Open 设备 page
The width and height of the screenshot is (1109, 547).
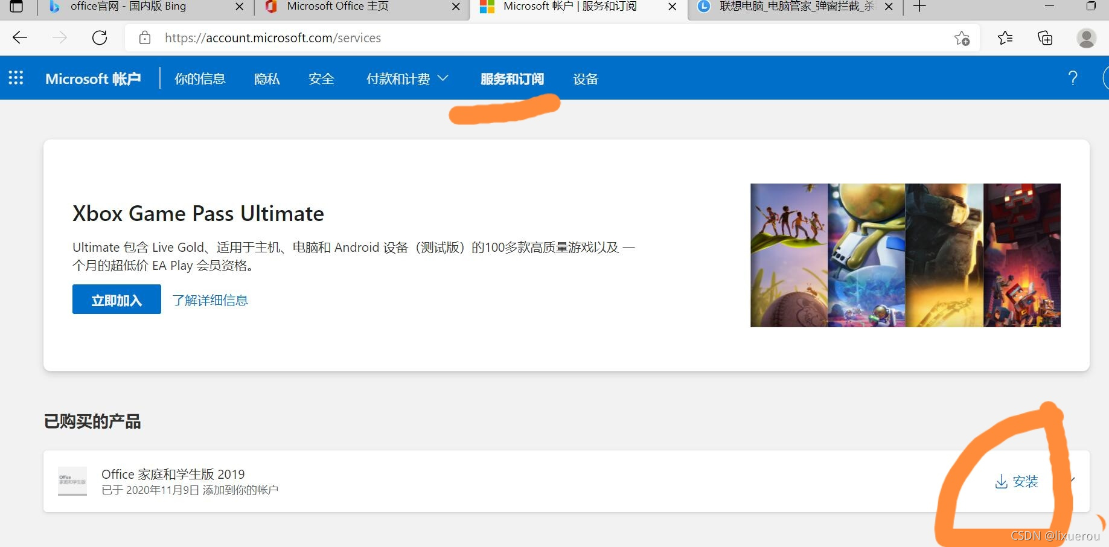(586, 78)
